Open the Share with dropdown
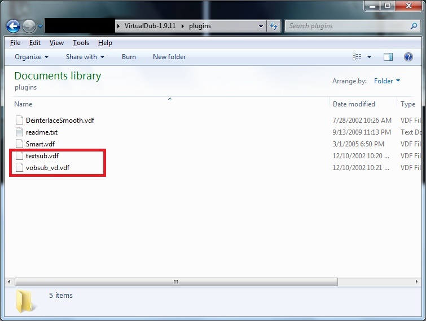Viewport: 426px width, 321px height. 85,57
